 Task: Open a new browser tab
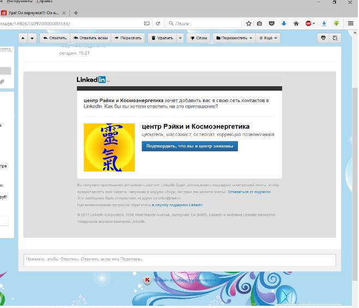[x=76, y=13]
